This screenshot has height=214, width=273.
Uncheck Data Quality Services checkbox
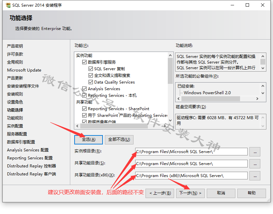coord(91,82)
